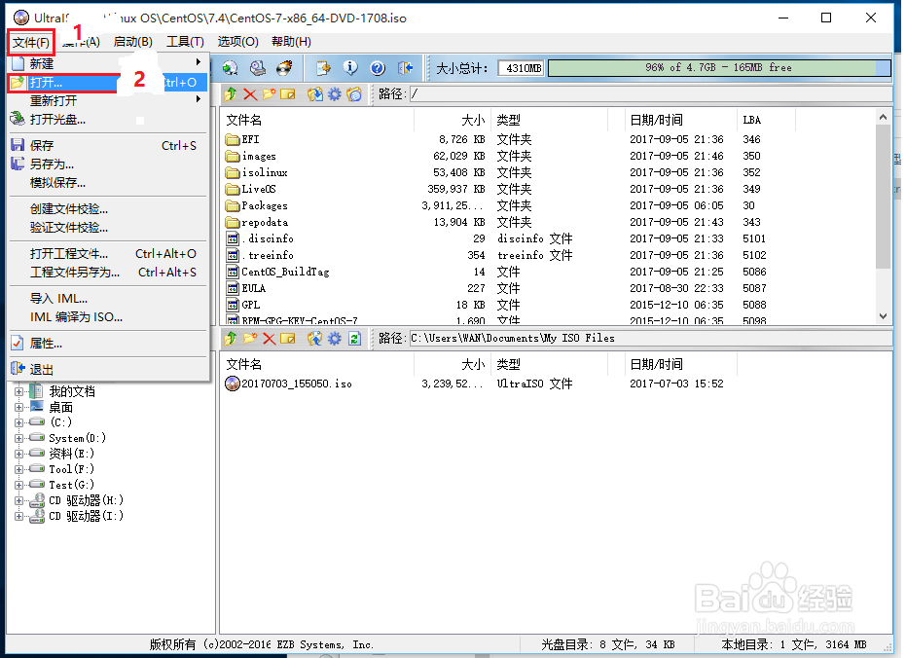The height and width of the screenshot is (658, 906).
Task: Expand the CD 驱动器(I:) node
Action: point(18,517)
